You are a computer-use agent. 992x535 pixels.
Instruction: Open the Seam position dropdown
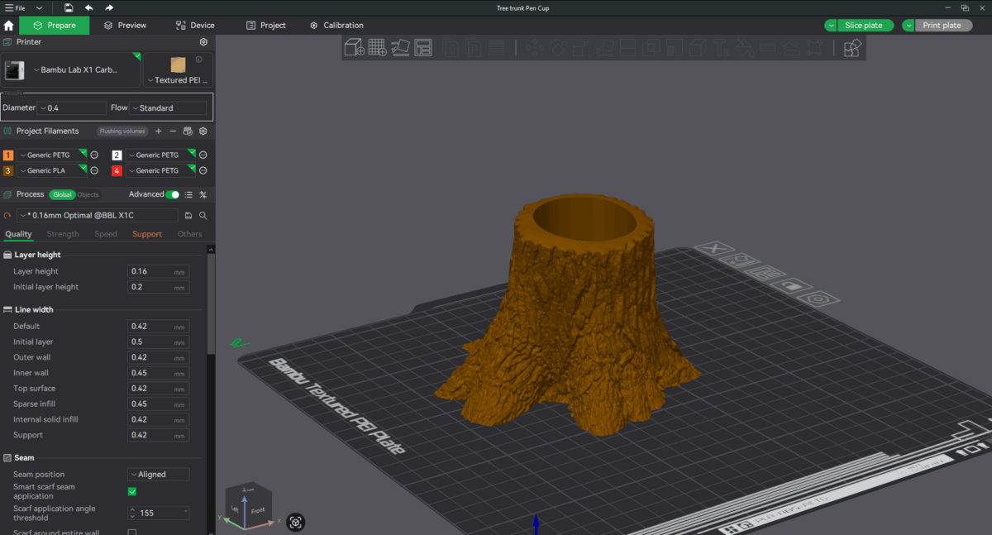coord(158,475)
